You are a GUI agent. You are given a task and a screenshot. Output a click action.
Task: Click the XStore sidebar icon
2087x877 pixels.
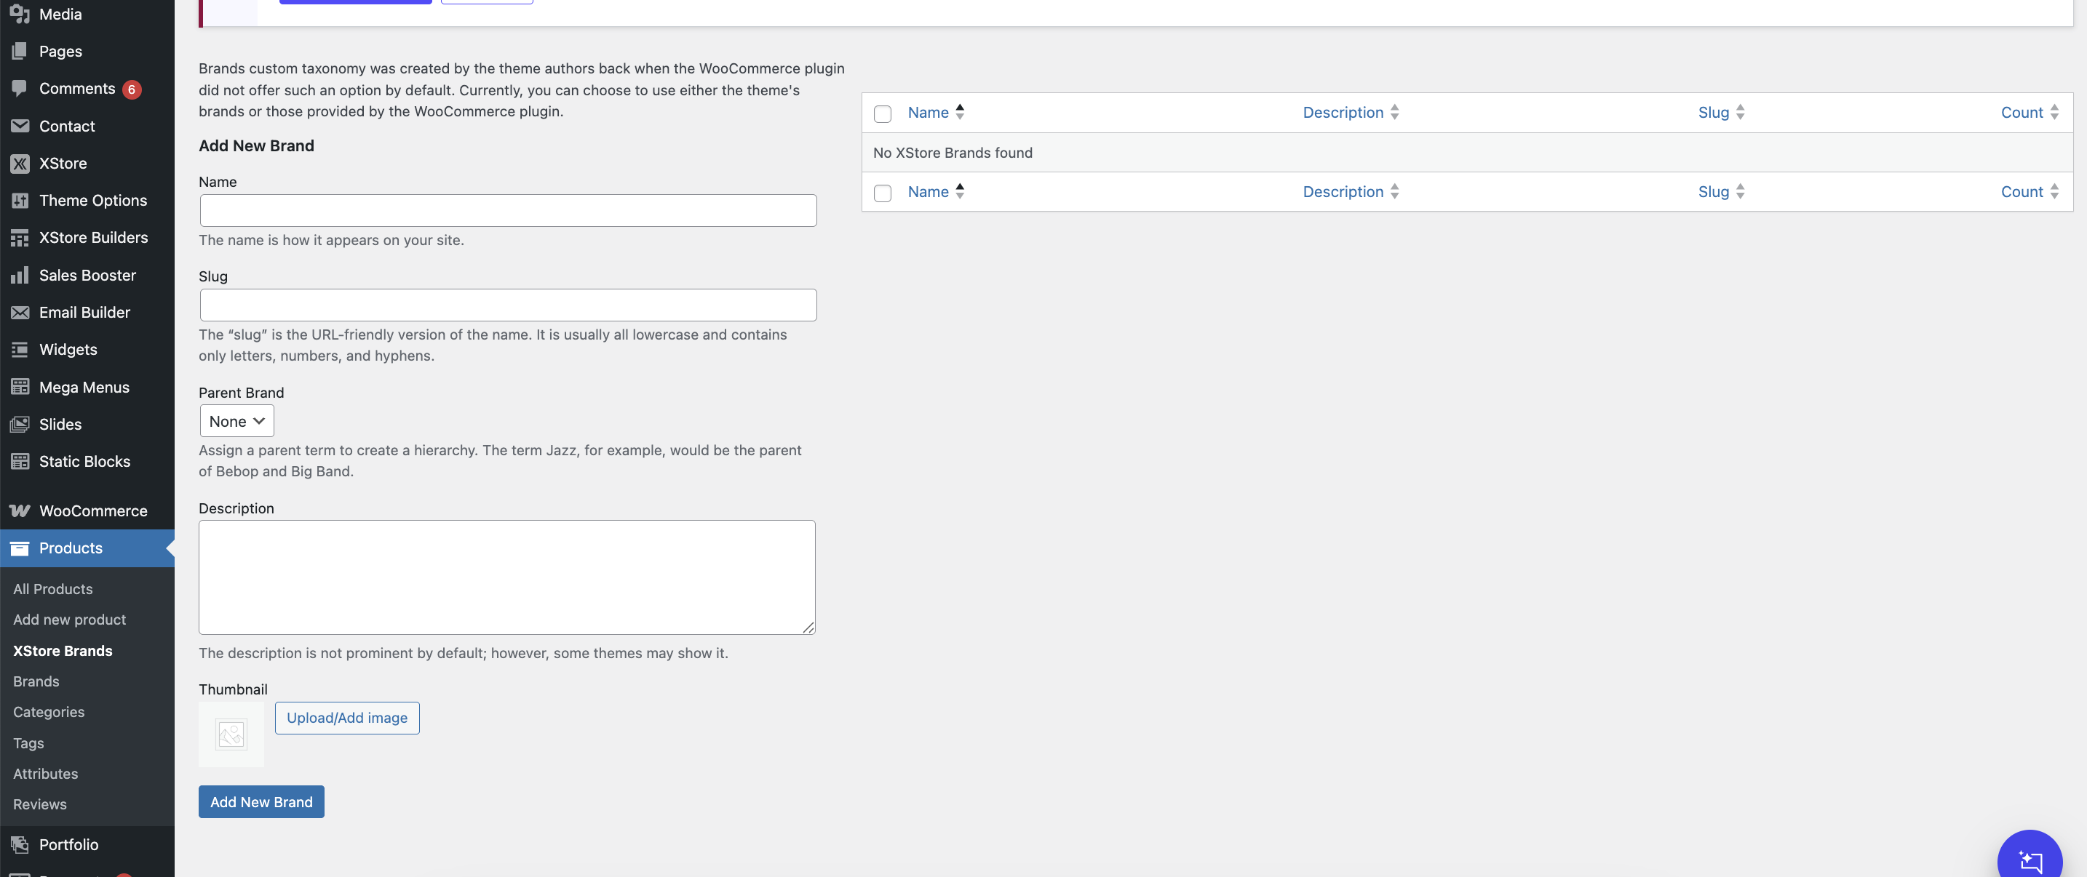click(x=20, y=164)
